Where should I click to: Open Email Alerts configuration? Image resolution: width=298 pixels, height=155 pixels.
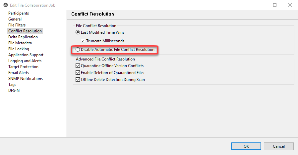19,73
